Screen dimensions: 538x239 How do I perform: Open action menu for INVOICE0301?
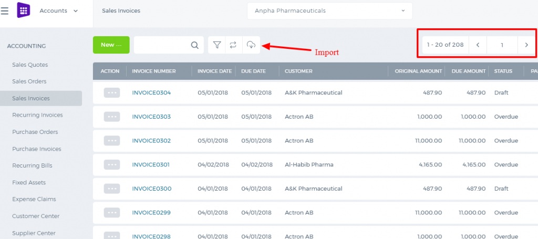pyautogui.click(x=112, y=164)
